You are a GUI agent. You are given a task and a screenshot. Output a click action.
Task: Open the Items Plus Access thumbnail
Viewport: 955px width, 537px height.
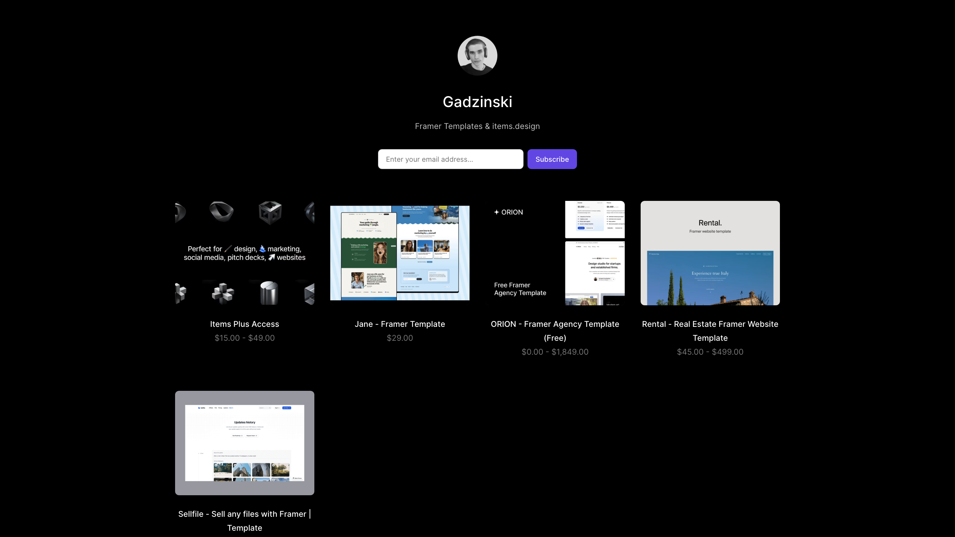(244, 253)
